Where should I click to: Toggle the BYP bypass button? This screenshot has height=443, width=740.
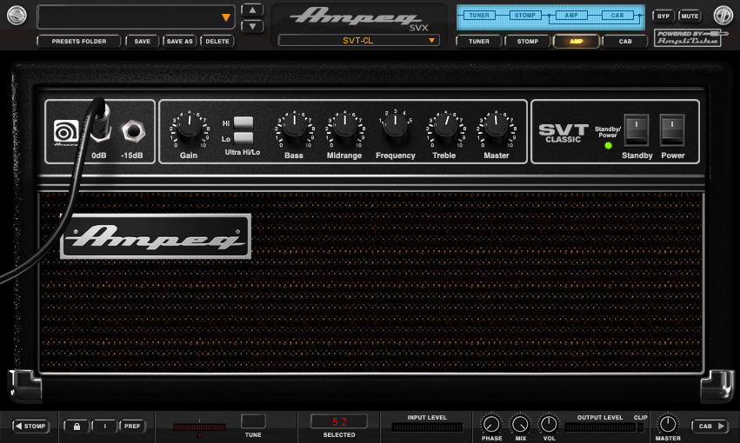pos(663,16)
